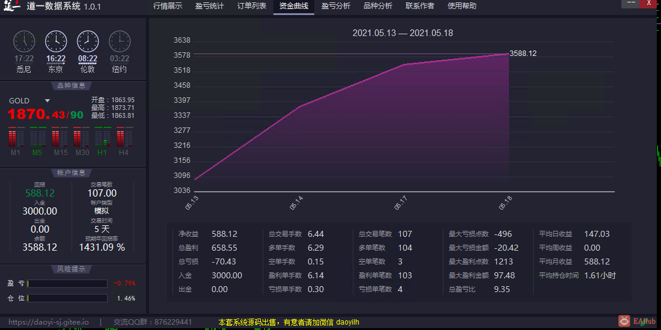The height and width of the screenshot is (330, 661).
Task: Open the 订单列表 tab
Action: [252, 7]
